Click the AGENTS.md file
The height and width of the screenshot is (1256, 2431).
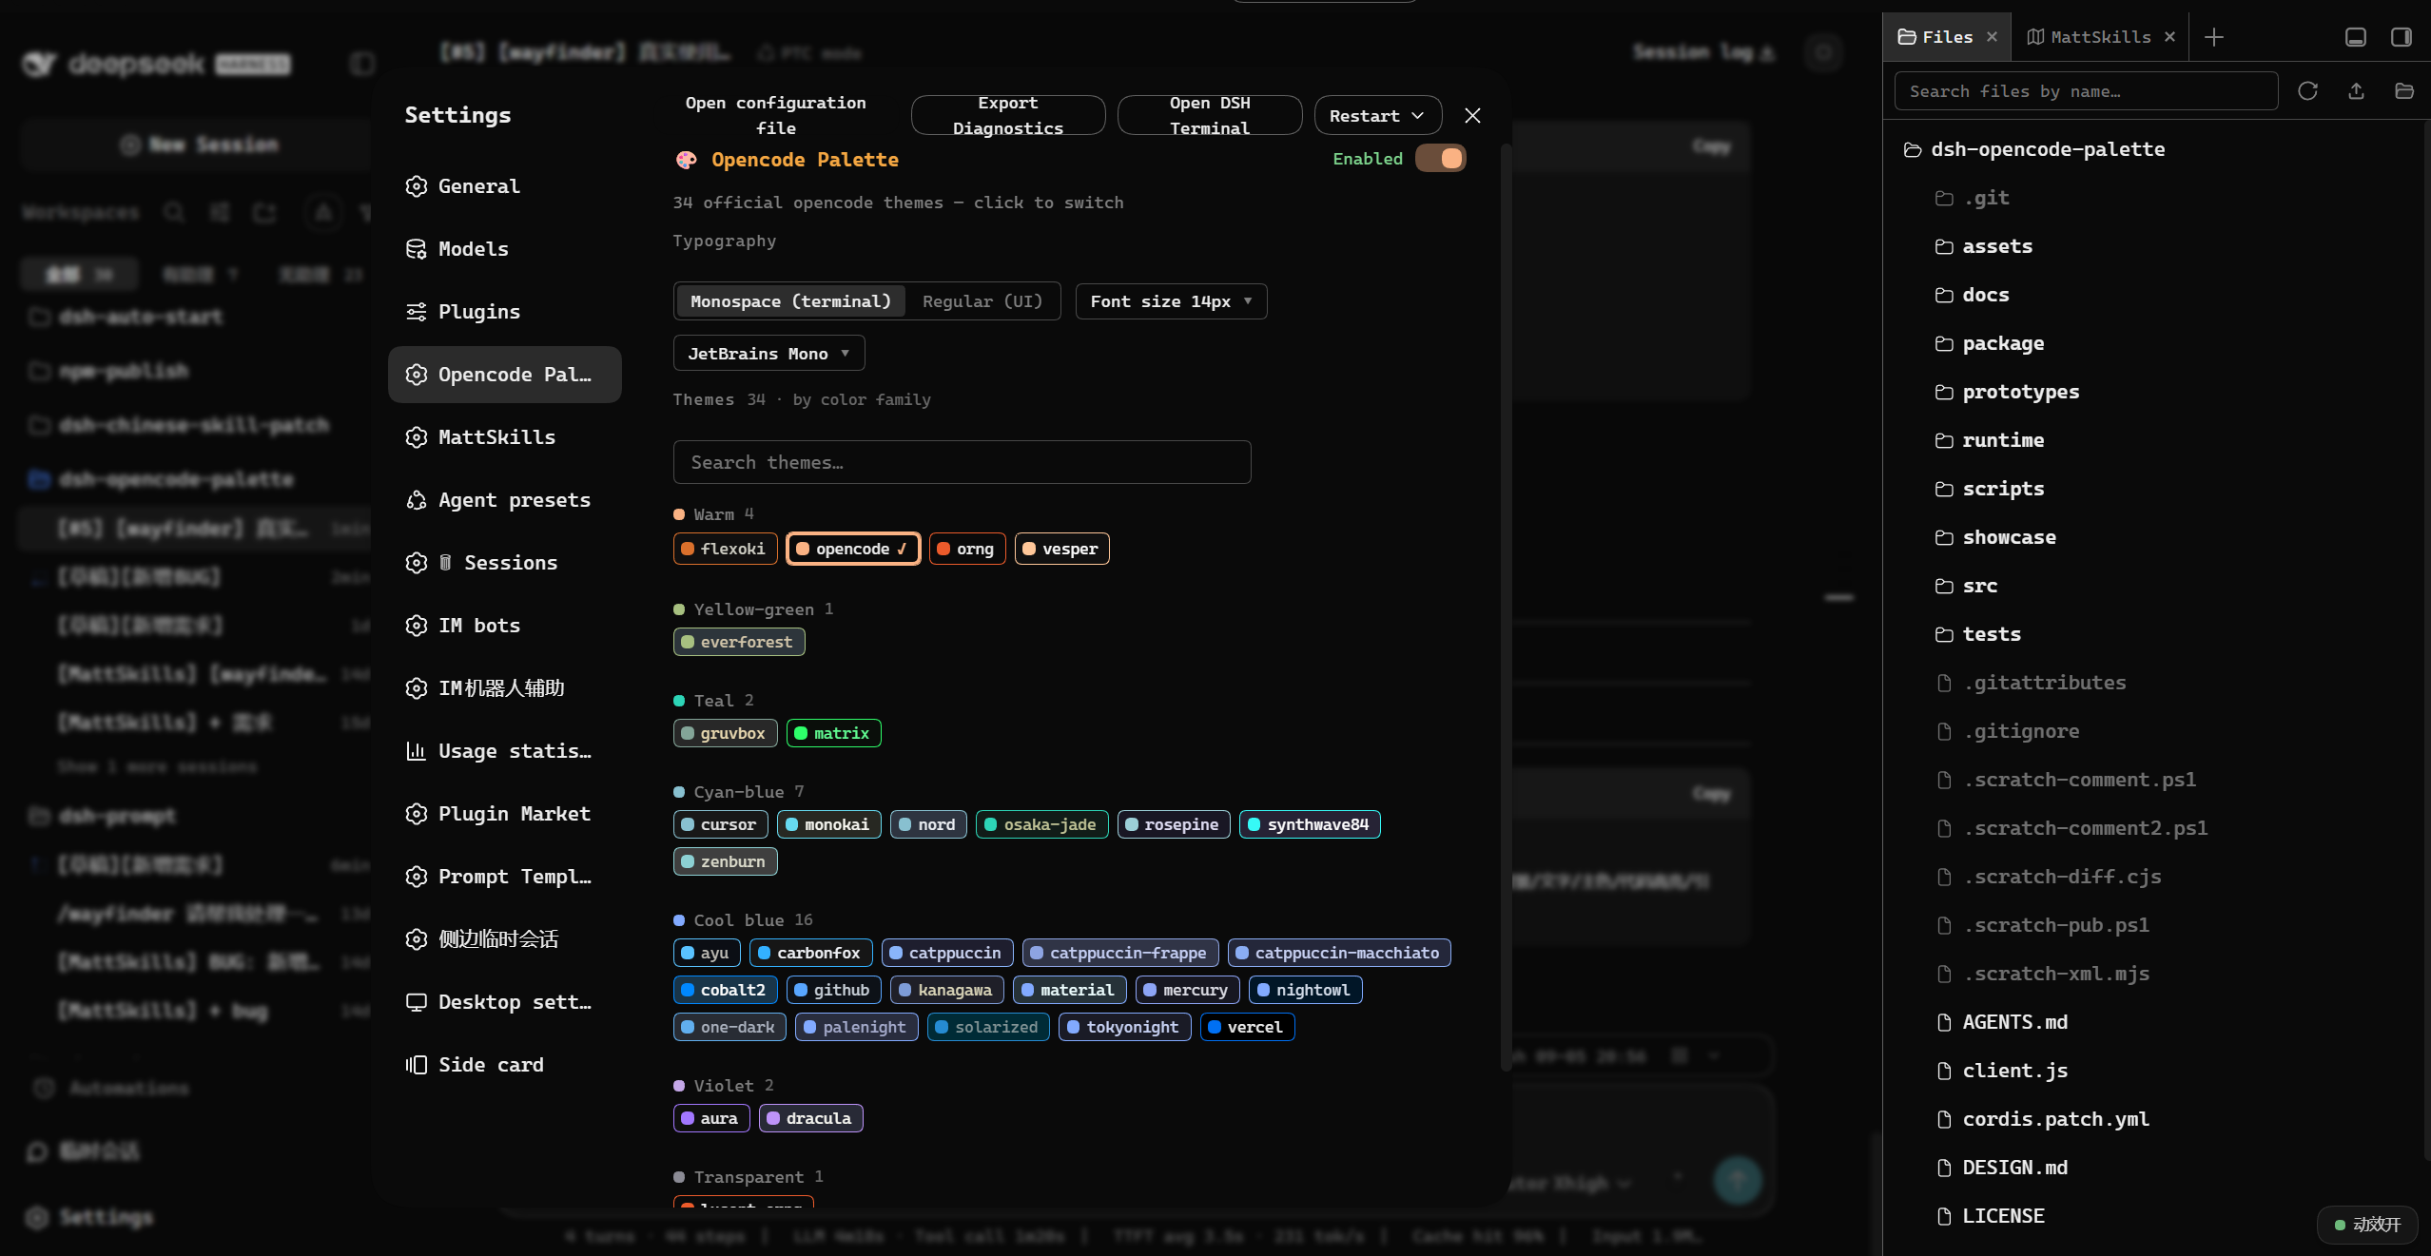[2015, 1022]
